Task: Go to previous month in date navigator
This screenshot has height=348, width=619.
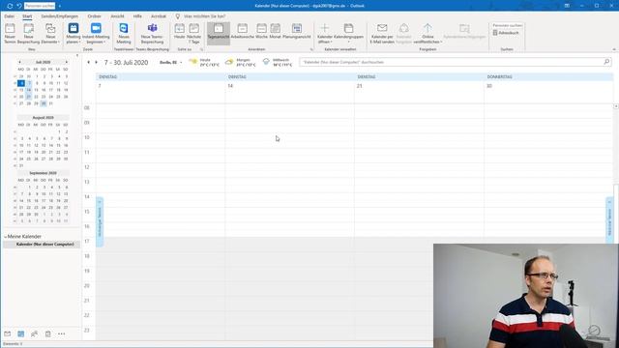Action: 19,62
